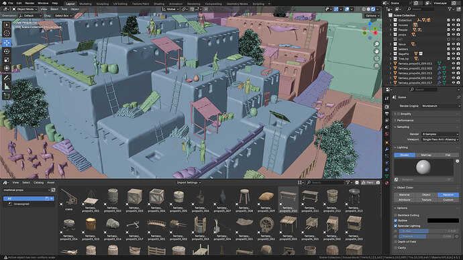Open the World properties red globe tab
Screen dimensions: 463x260
point(387,134)
